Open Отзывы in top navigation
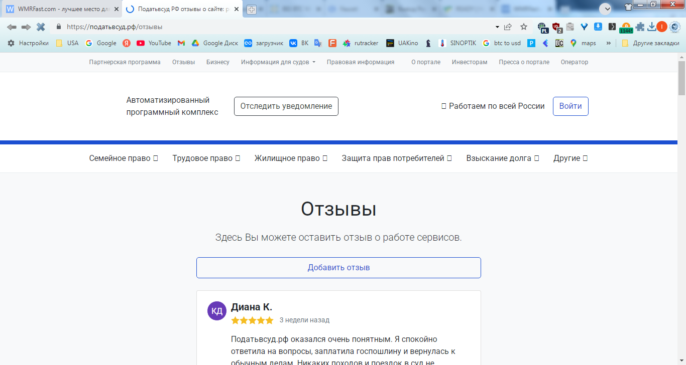686x365 pixels. [x=183, y=62]
